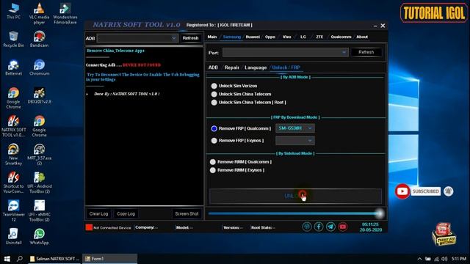Select Remove RMM [ Qualcomm ] radio
The width and height of the screenshot is (470, 264).
coord(213,162)
